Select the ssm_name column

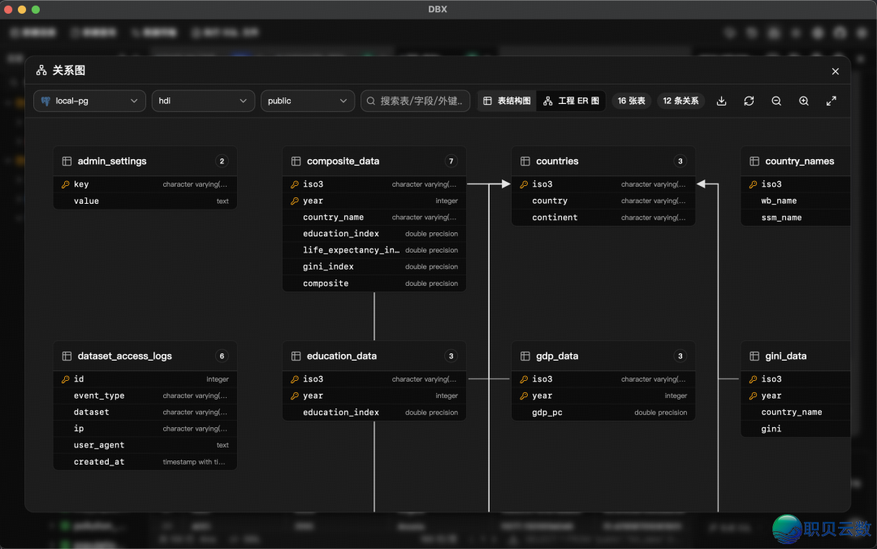(796, 217)
